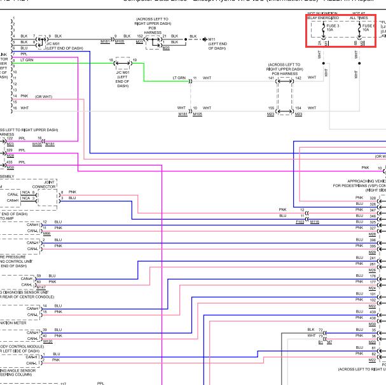Click the JOINT CONNECTOR label
The height and width of the screenshot is (385, 386).
tap(44, 185)
